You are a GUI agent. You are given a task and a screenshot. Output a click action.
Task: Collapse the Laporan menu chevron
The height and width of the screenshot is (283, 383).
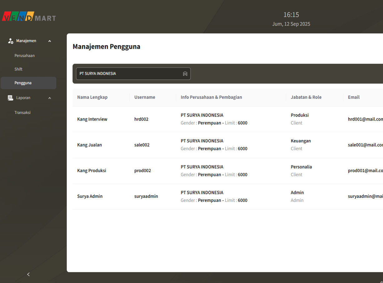(50, 98)
